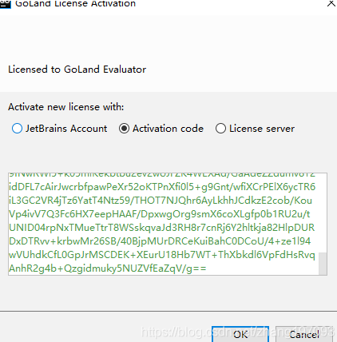Click the Licensed to GoLand Evaluator text
Image resolution: width=337 pixels, height=342 pixels.
pos(77,70)
